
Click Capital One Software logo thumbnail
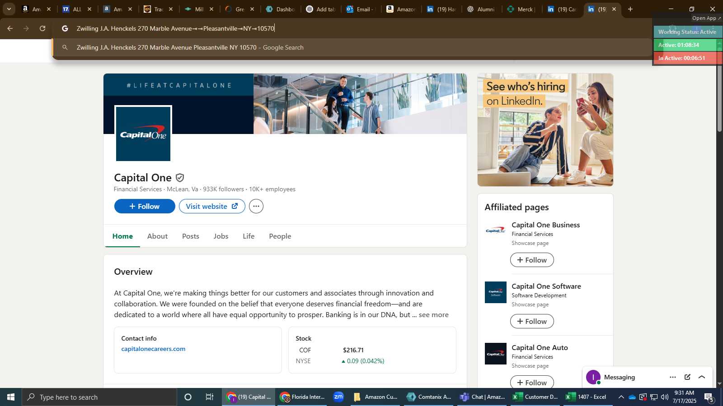[x=496, y=292]
